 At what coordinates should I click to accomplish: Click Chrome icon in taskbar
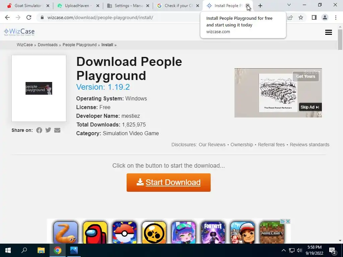(x=58, y=250)
